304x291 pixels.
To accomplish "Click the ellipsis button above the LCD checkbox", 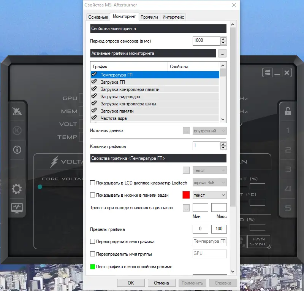I will [186, 170].
